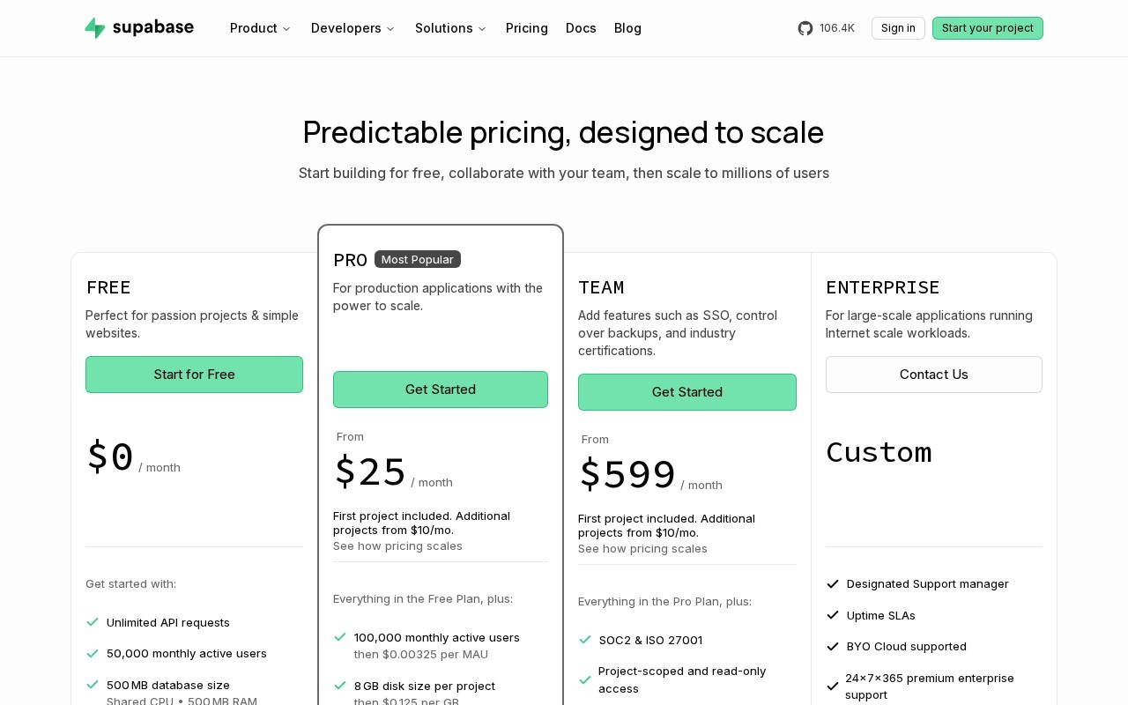Click Start for Free button
The image size is (1128, 705).
tap(194, 375)
